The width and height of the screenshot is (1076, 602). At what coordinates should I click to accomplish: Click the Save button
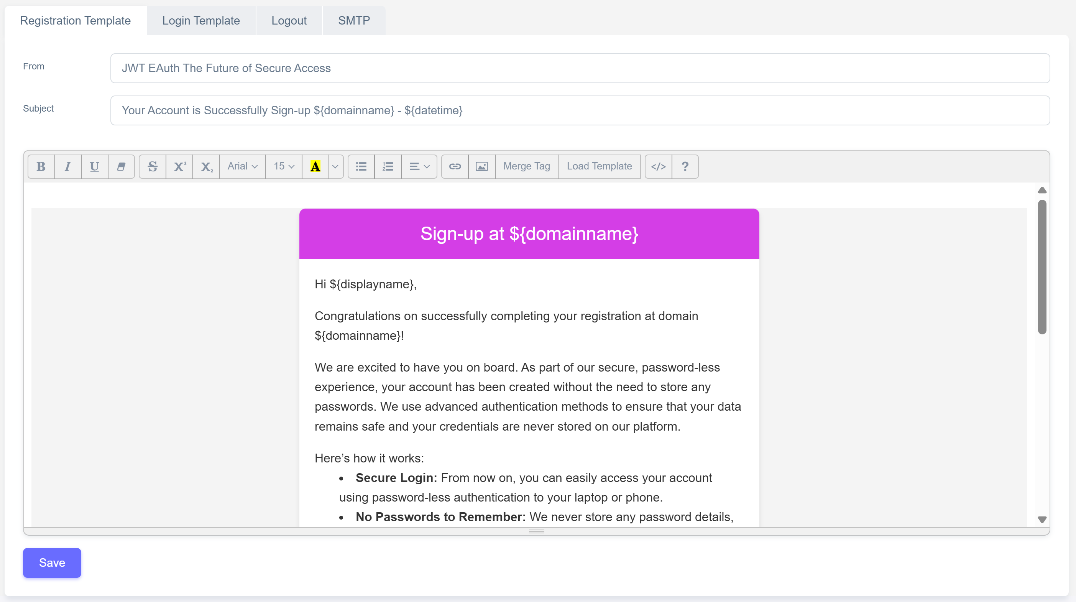pyautogui.click(x=52, y=563)
